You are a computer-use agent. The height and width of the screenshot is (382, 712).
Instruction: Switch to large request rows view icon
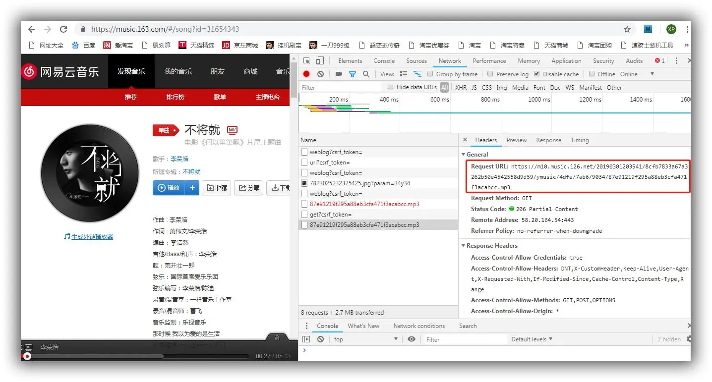pos(404,74)
